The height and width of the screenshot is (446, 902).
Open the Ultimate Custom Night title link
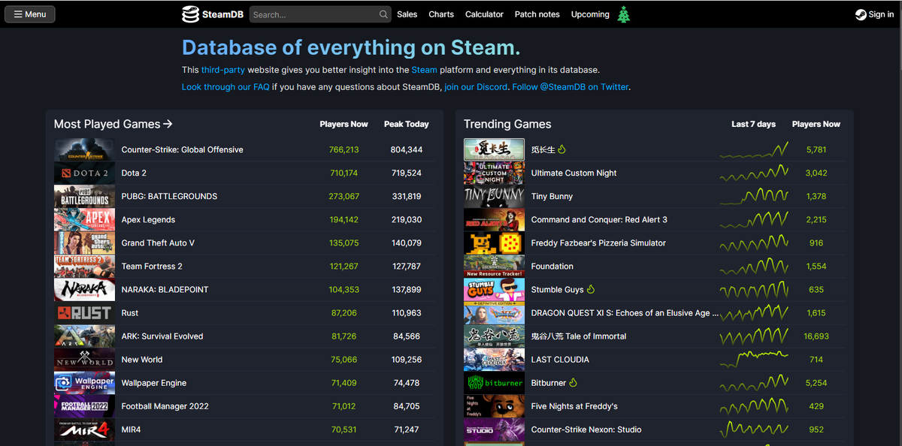574,173
